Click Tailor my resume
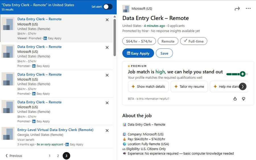 [189, 86]
